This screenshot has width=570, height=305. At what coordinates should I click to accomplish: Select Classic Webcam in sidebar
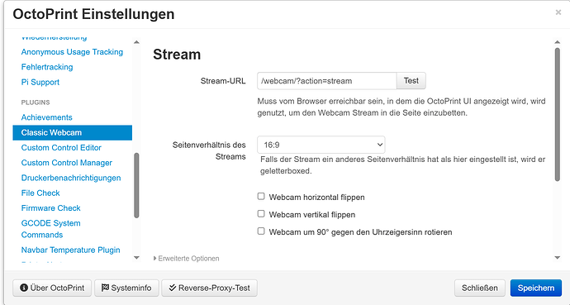tap(73, 133)
